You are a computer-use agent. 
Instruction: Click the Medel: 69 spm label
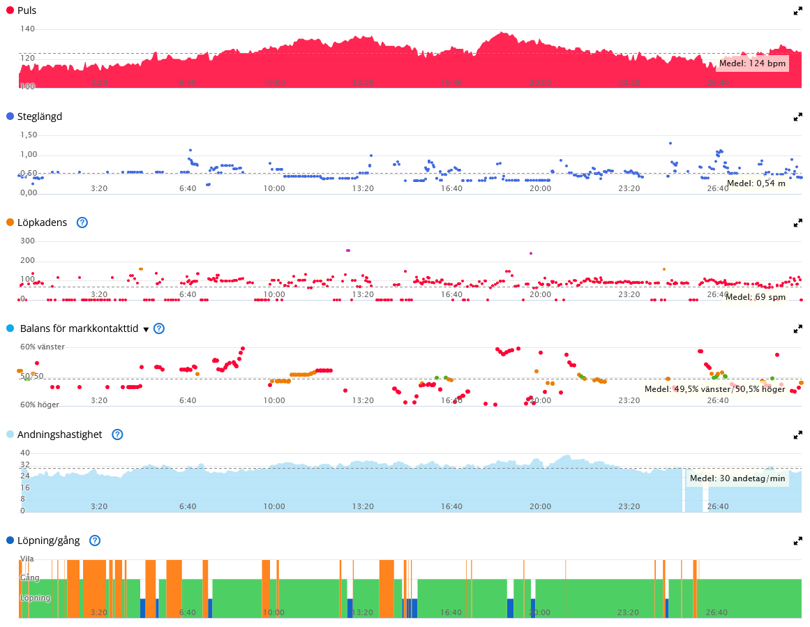click(x=756, y=297)
